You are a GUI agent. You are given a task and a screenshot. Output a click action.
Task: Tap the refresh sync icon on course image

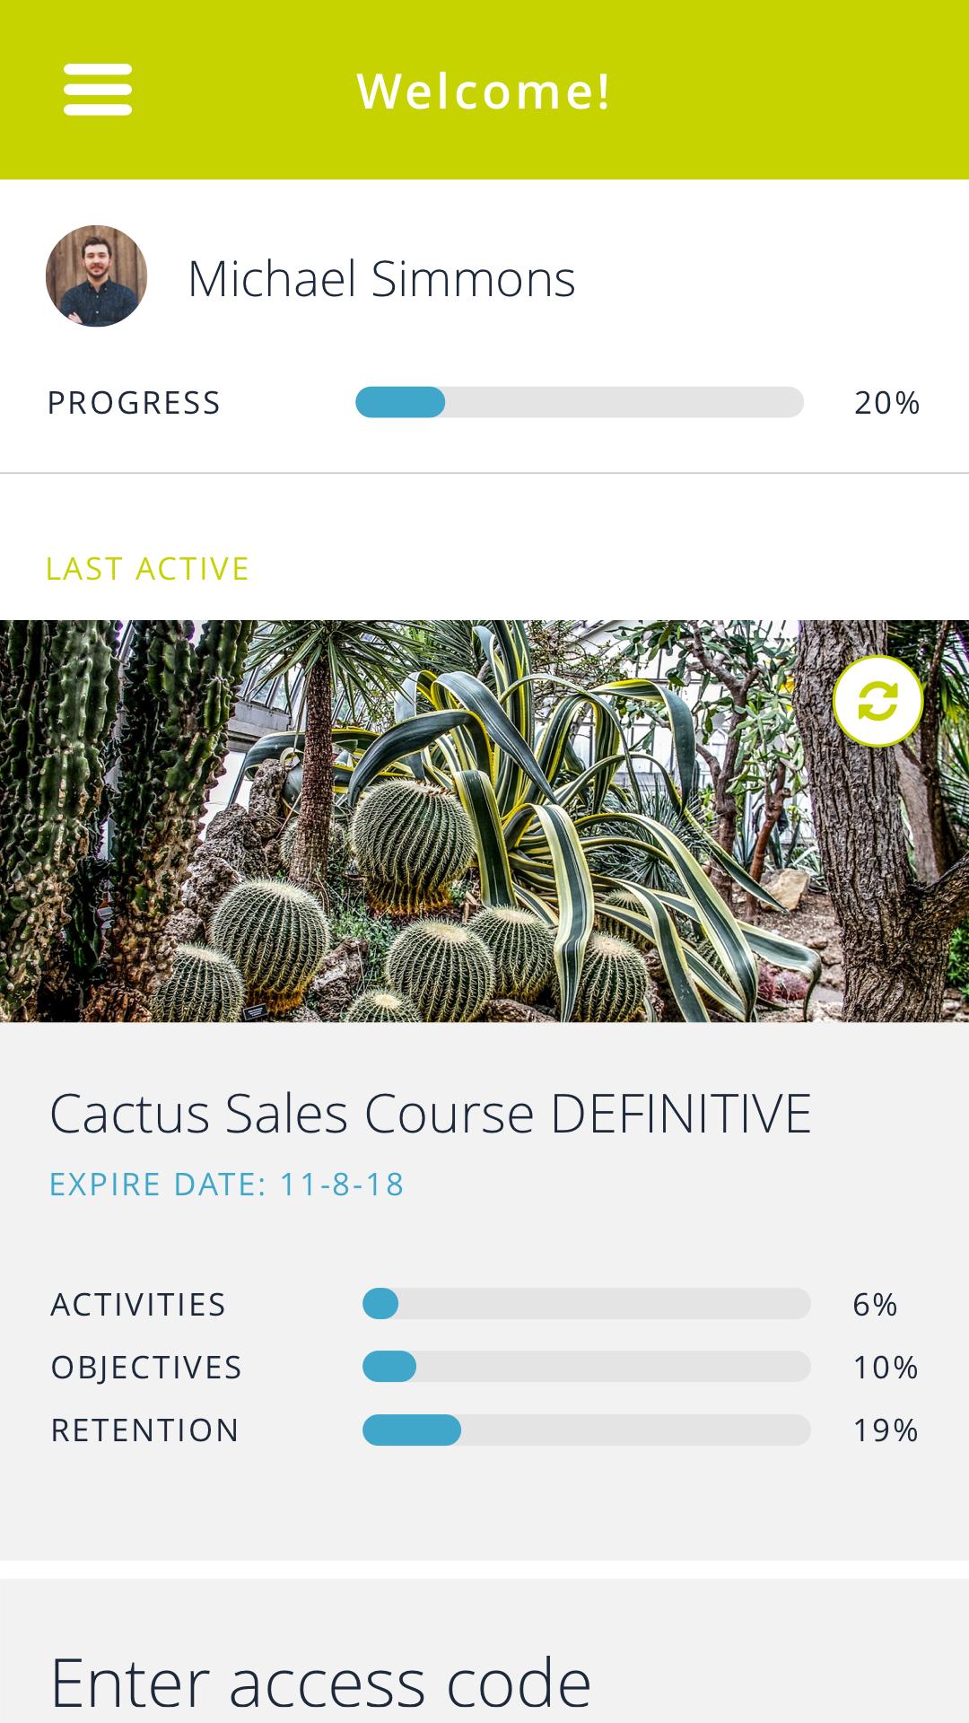pyautogui.click(x=877, y=701)
